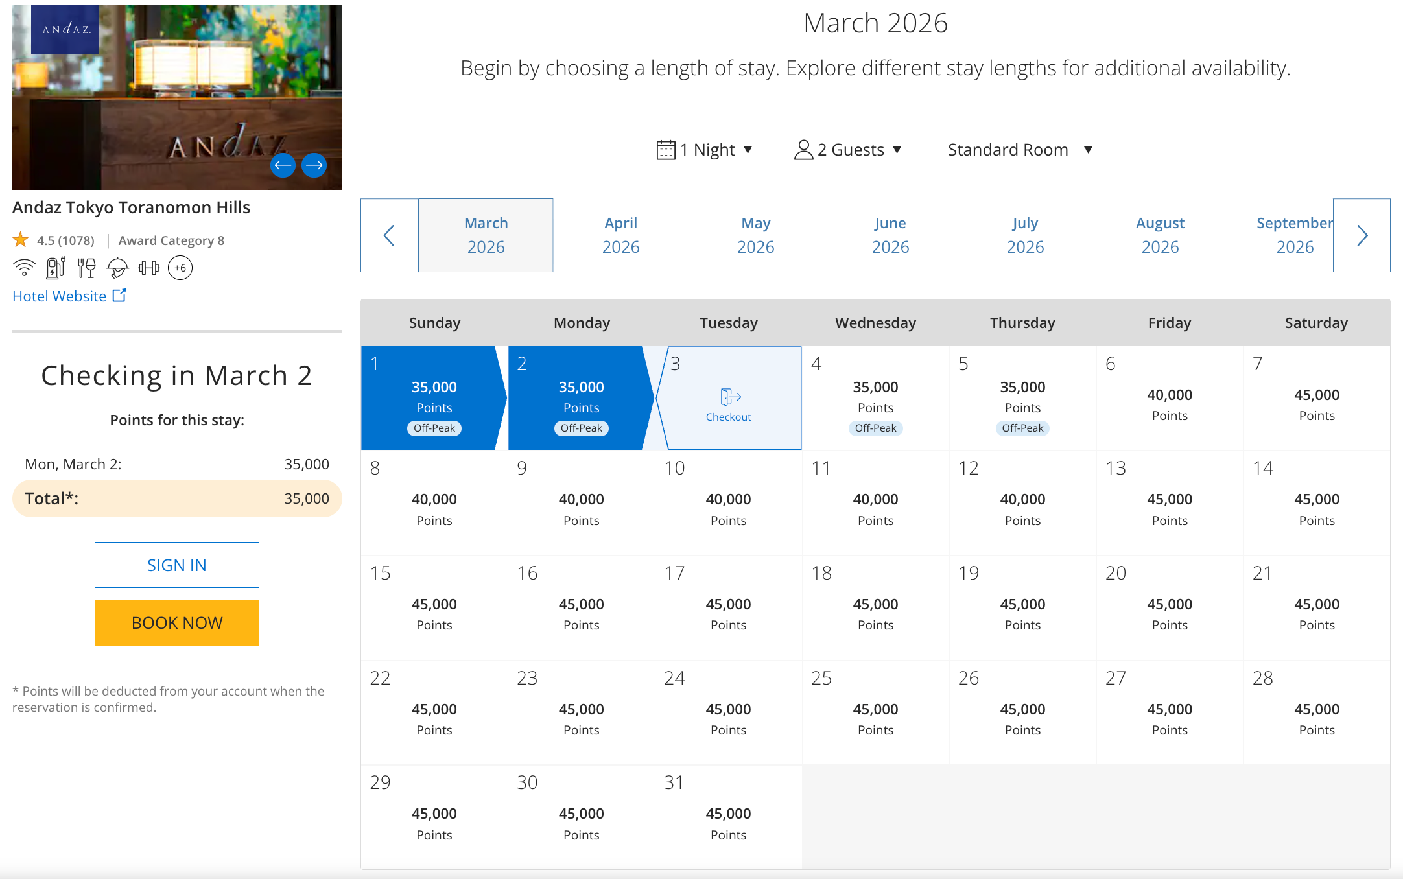Click the restaurant dining amenity icon
This screenshot has height=879, width=1403.
86,268
